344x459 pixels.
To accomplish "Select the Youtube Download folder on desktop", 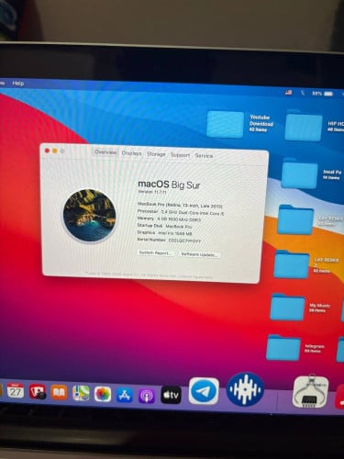I will [226, 124].
